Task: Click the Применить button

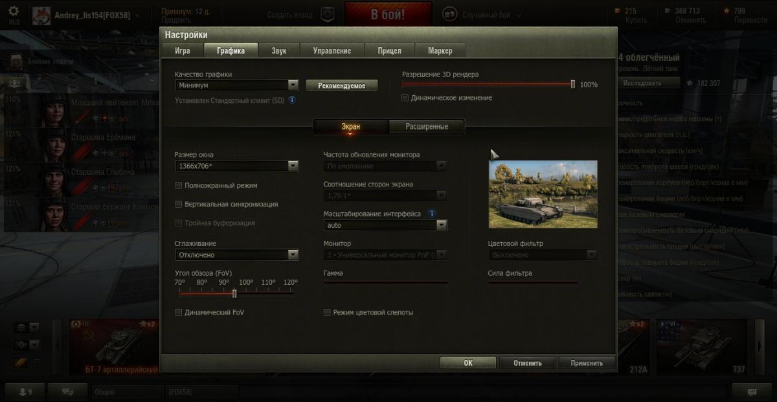Action: (x=587, y=363)
